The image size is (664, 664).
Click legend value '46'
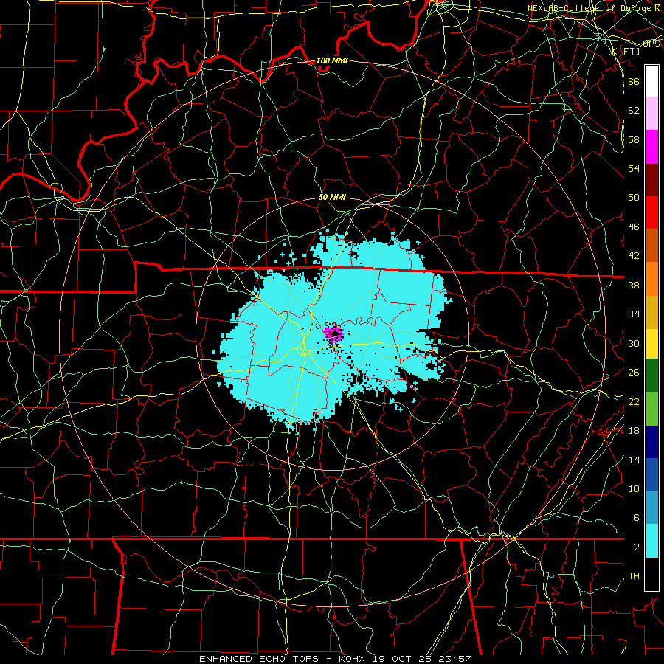click(634, 226)
